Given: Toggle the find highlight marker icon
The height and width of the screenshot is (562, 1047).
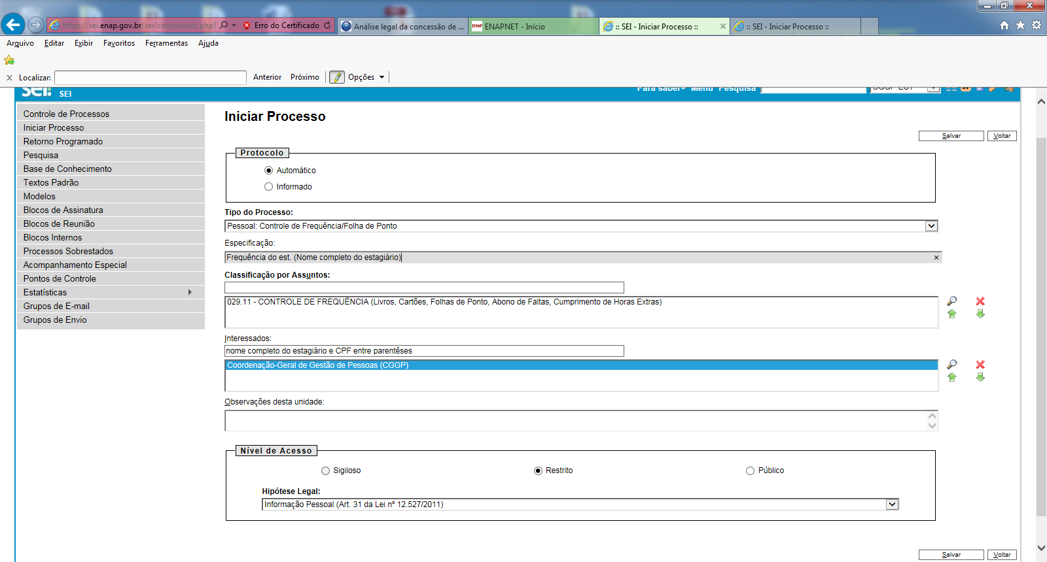Looking at the screenshot, I should tap(337, 77).
